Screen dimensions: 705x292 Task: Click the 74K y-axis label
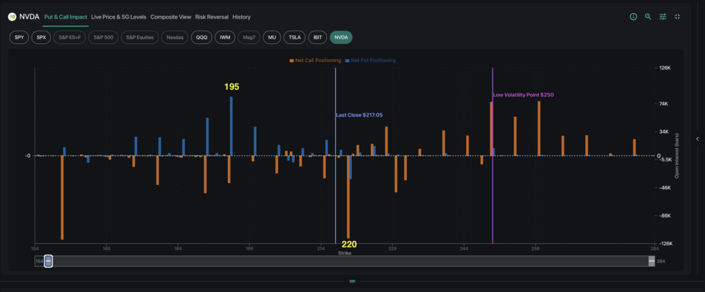[664, 104]
